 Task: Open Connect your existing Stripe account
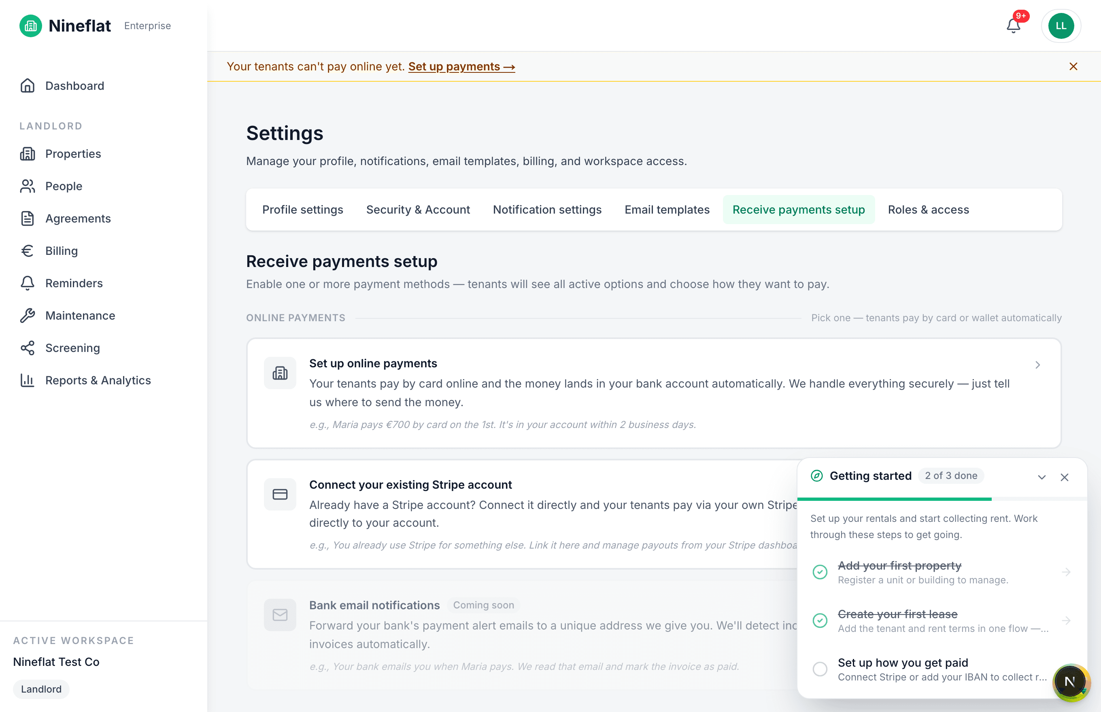(x=522, y=514)
